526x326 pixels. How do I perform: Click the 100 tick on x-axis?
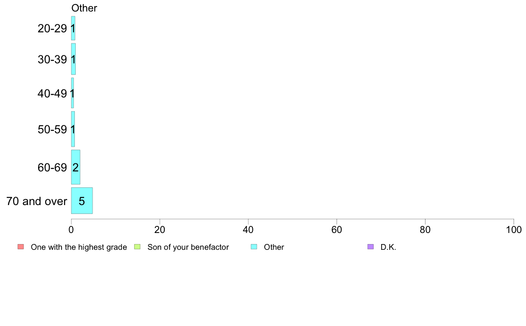pyautogui.click(x=514, y=229)
